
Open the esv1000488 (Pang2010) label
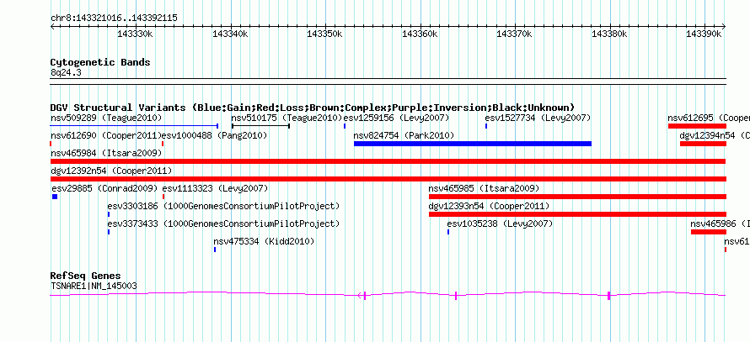coord(215,136)
